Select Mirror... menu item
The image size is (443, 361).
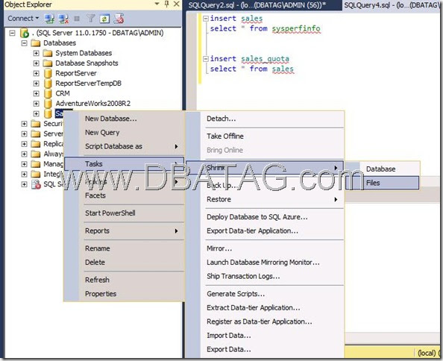coord(265,248)
